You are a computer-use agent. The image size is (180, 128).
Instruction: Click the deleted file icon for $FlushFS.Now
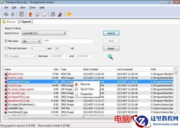pyautogui.click(x=6, y=74)
